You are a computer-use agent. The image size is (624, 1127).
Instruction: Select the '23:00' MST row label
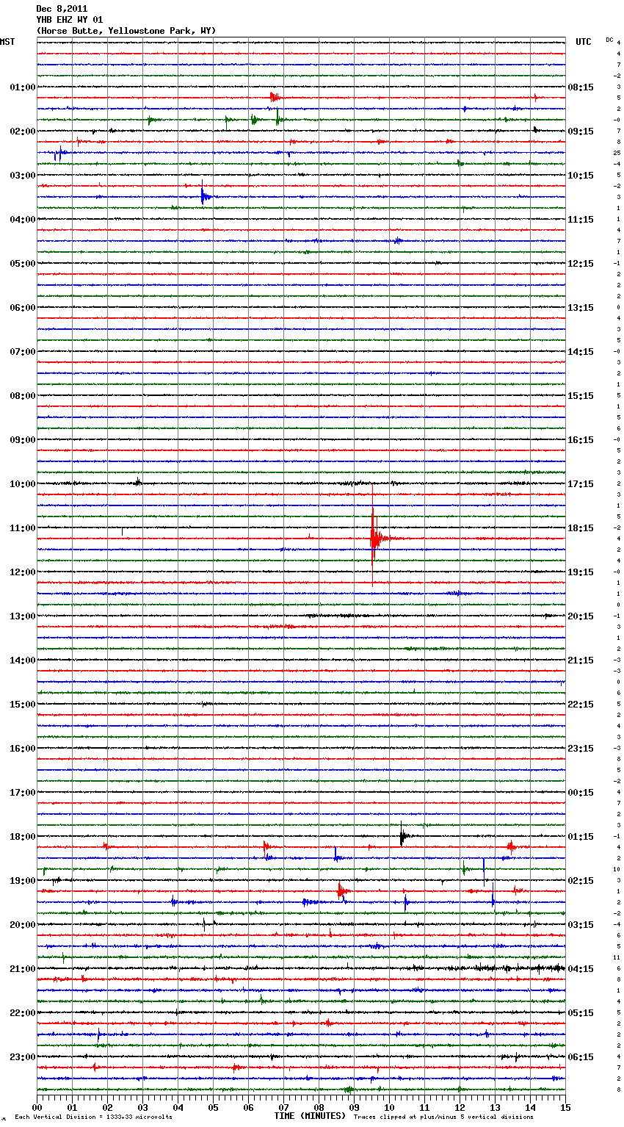23,1057
